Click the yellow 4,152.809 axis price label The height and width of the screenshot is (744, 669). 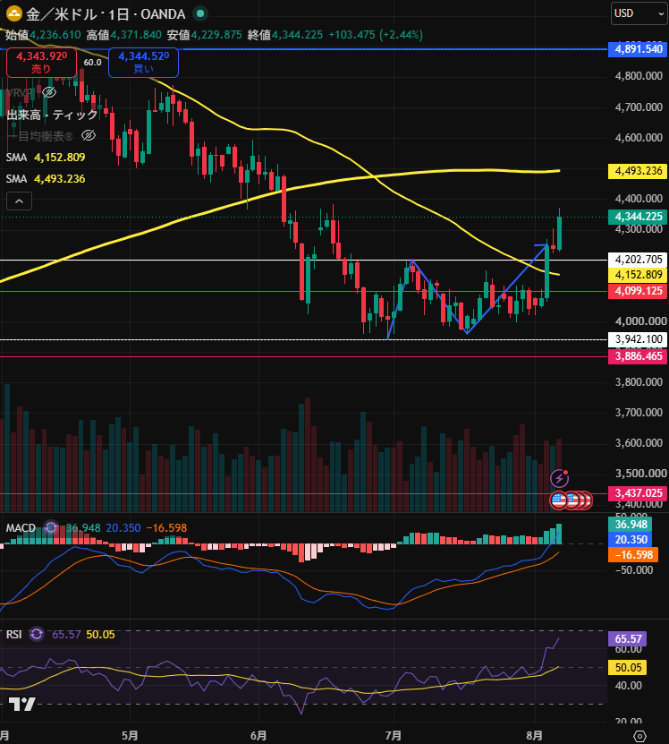[639, 275]
